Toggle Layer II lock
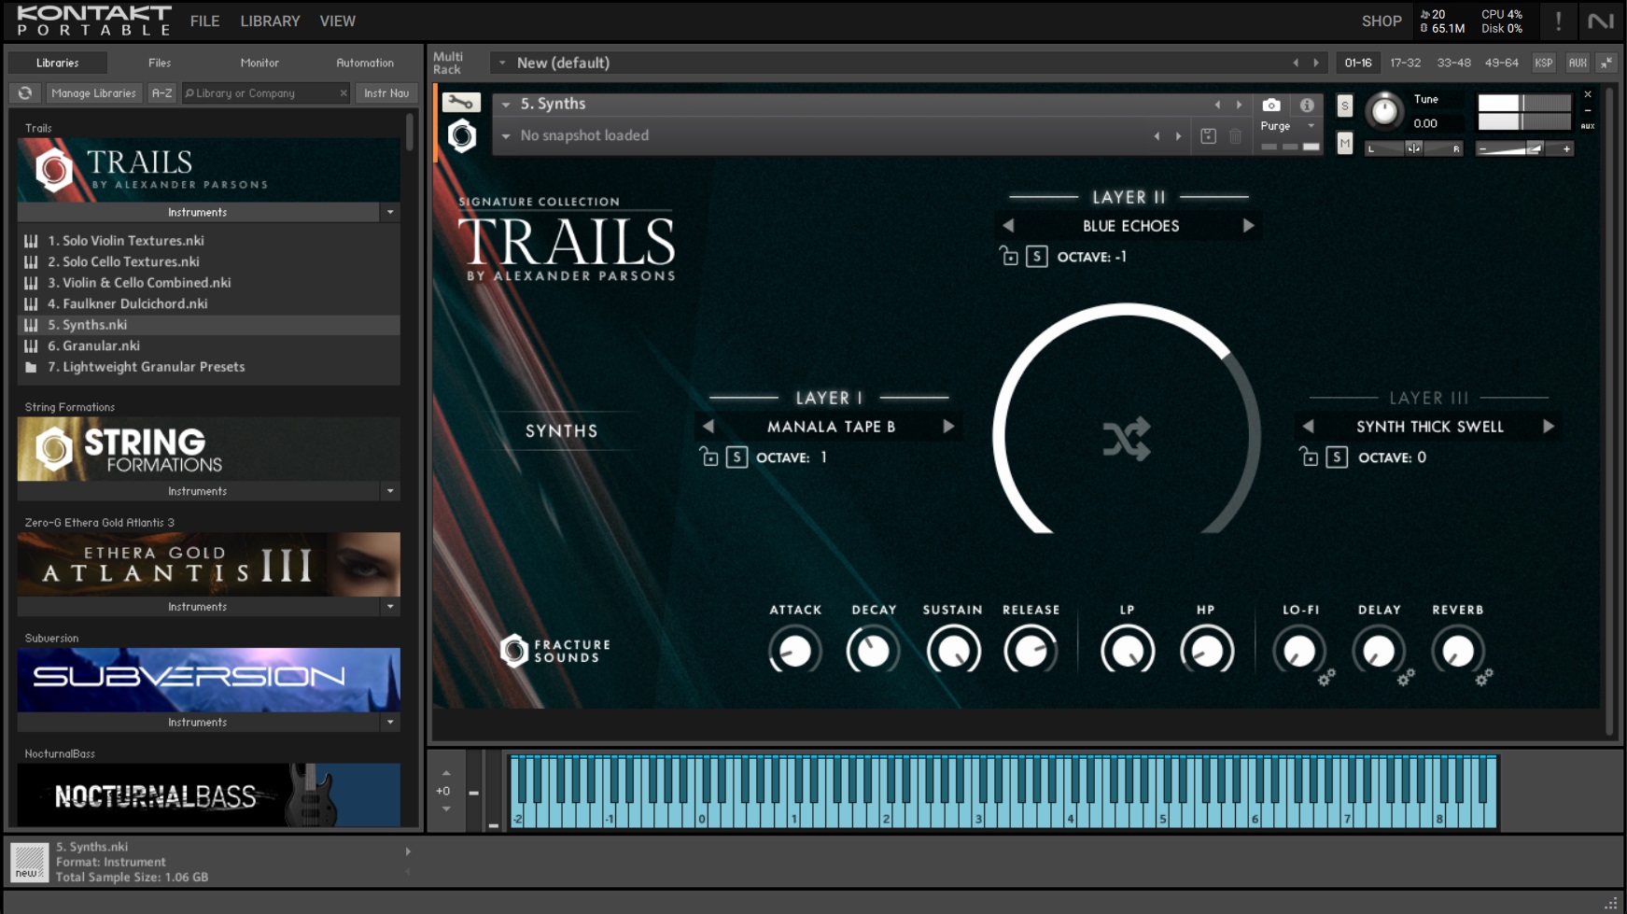The height and width of the screenshot is (914, 1627). coord(1009,257)
